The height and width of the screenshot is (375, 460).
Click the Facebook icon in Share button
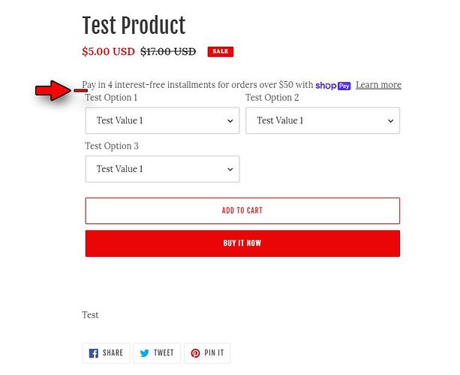[94, 353]
